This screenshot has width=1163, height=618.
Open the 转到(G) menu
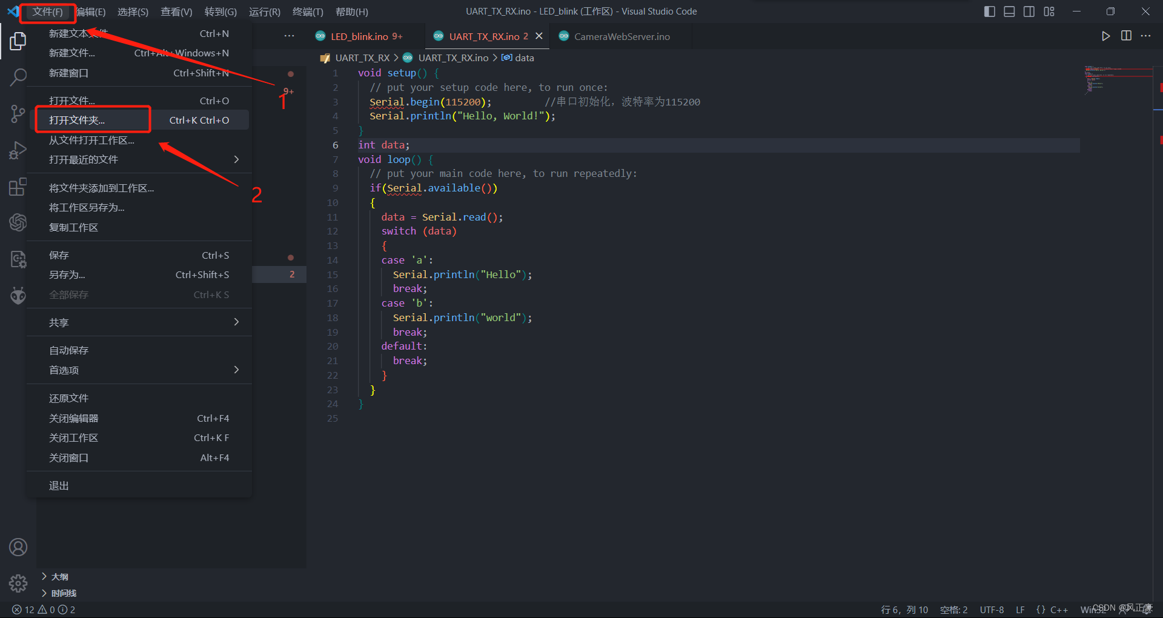point(220,12)
